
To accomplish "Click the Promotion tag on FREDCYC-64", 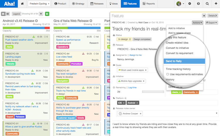I will [x=76, y=64].
